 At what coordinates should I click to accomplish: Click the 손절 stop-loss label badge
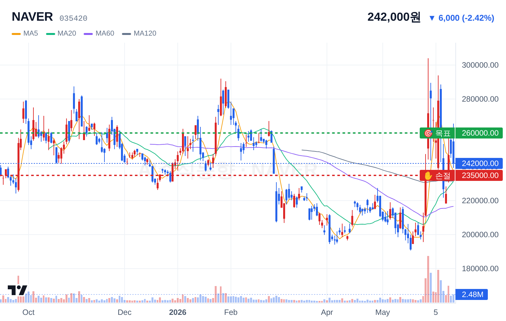tap(437, 175)
